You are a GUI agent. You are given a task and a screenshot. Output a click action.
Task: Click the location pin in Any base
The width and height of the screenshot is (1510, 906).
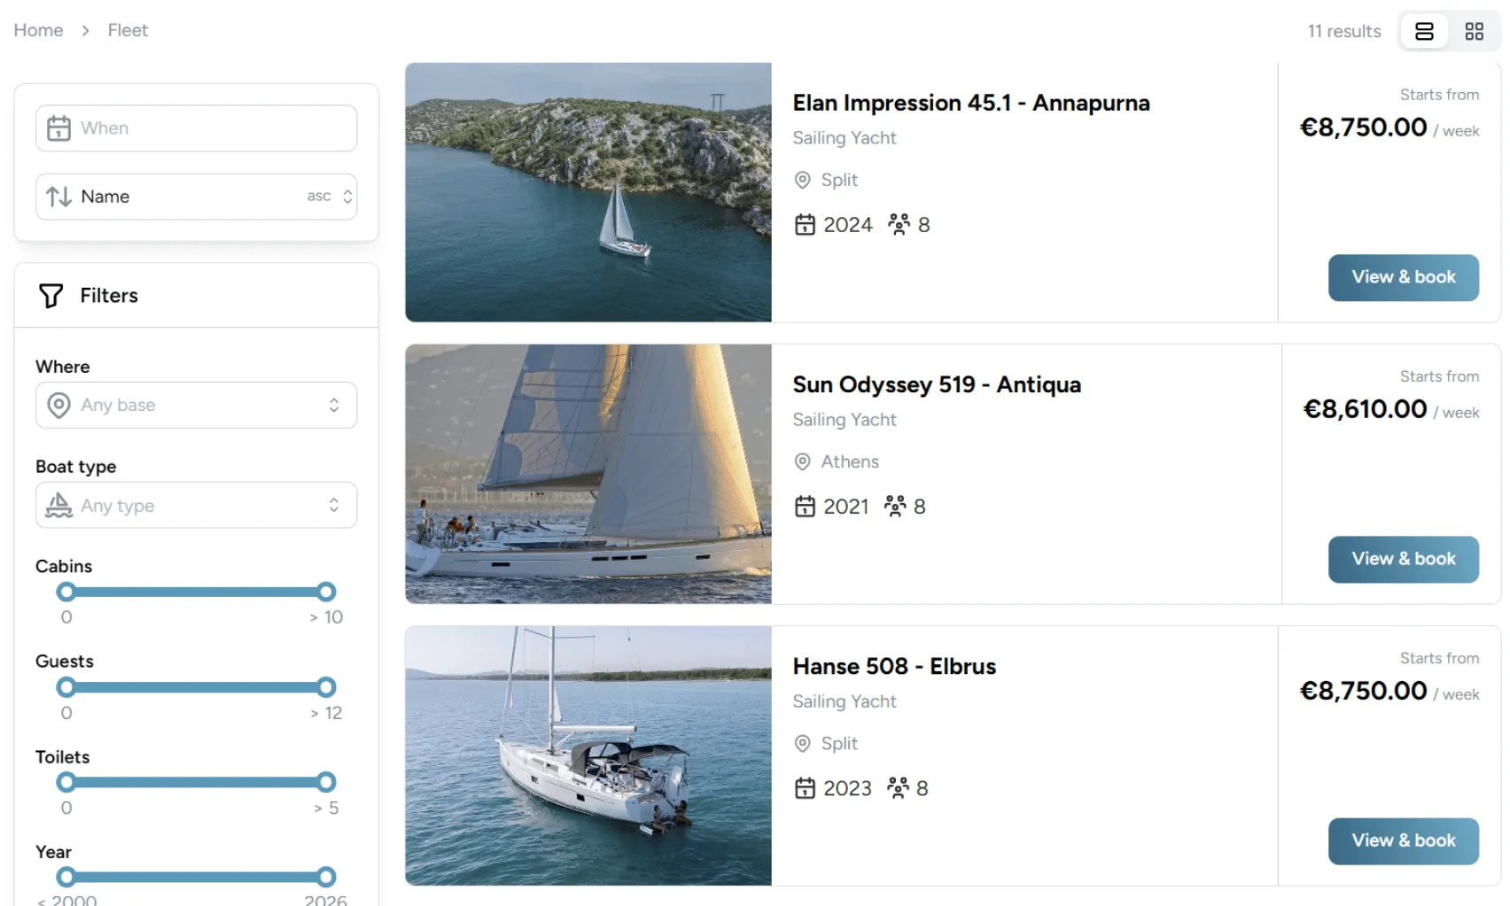pyautogui.click(x=58, y=405)
